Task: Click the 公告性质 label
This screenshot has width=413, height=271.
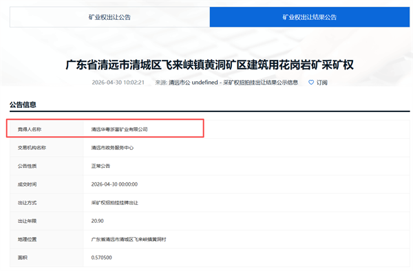Action: coord(27,166)
